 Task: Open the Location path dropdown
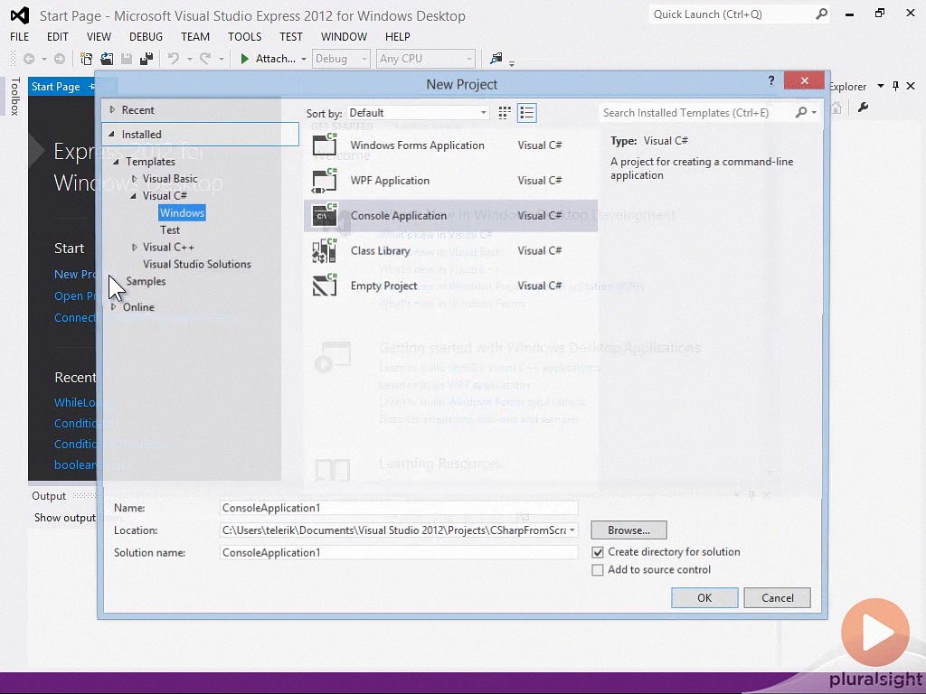572,530
